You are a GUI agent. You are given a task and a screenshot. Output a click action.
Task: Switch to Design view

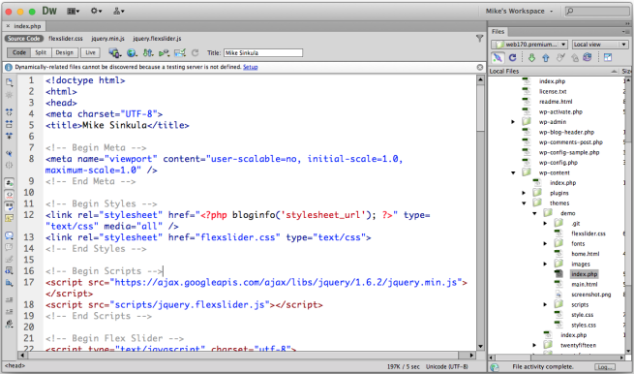(64, 52)
